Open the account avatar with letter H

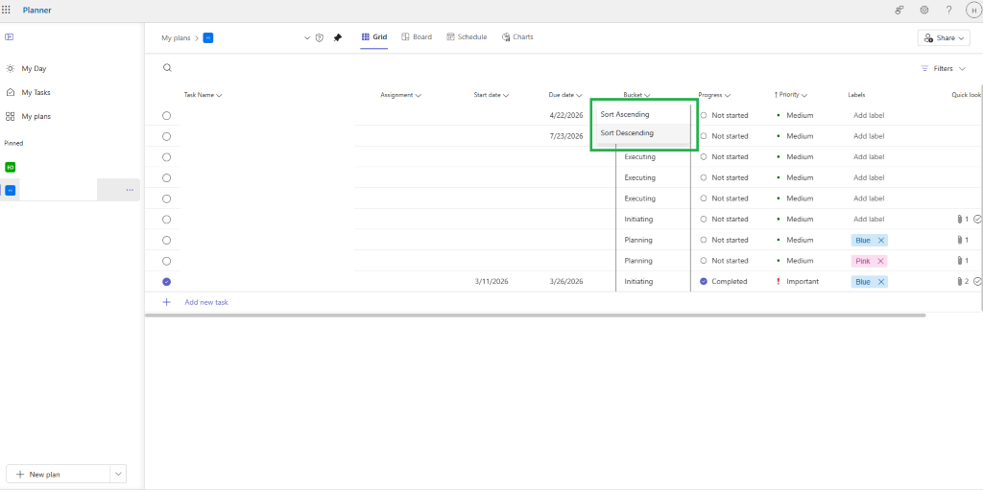(x=973, y=10)
